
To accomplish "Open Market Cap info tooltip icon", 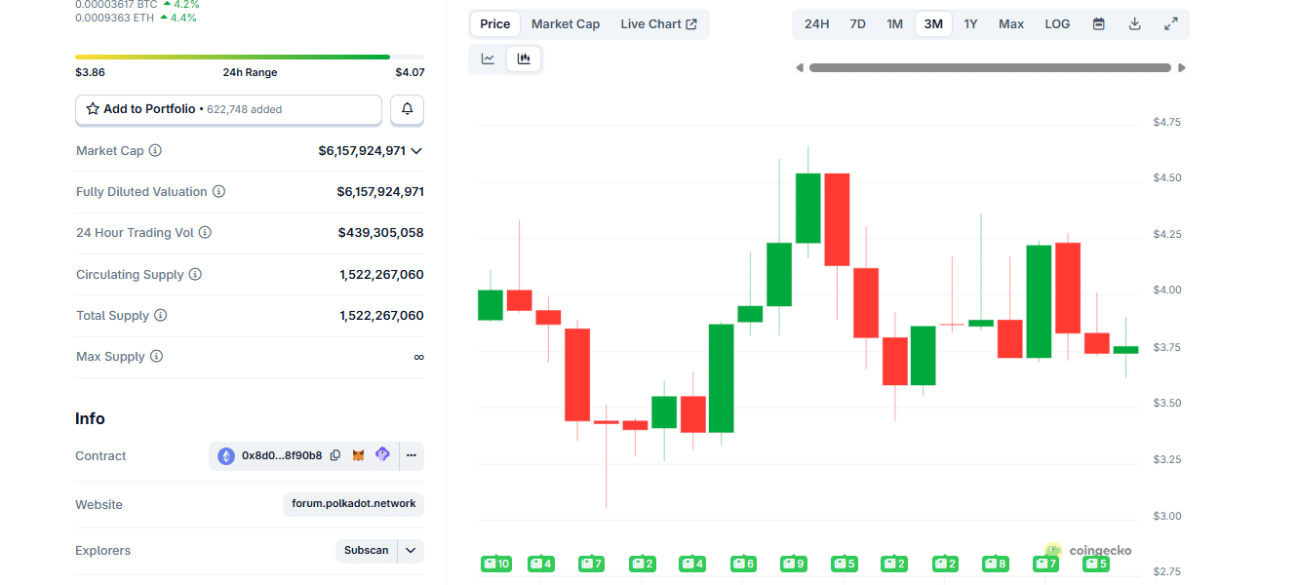I will [155, 151].
